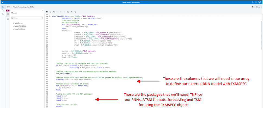Click the Open file toolbar icon
The height and width of the screenshot is (130, 263).
tap(47, 12)
